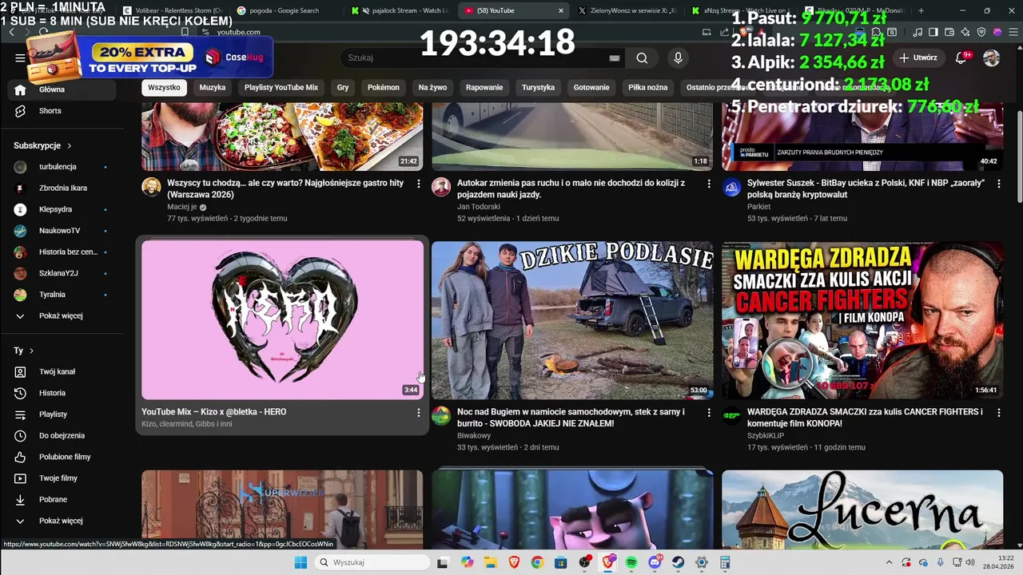The image size is (1023, 575).
Task: Open Parkiet channel avatar
Action: pyautogui.click(x=731, y=187)
